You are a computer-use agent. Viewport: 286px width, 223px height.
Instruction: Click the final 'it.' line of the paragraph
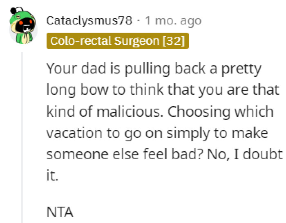[x=52, y=176]
